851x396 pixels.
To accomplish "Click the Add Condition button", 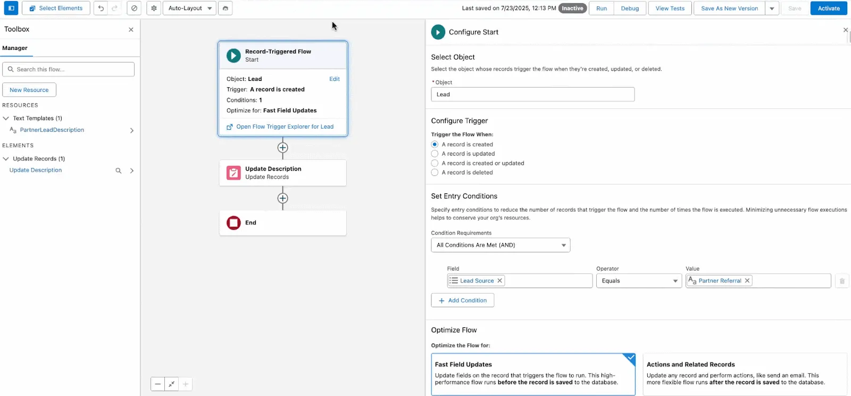I will [462, 300].
